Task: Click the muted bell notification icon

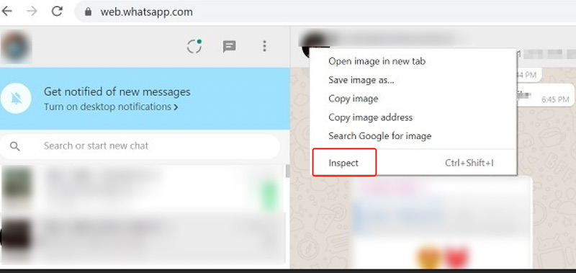Action: [x=16, y=99]
